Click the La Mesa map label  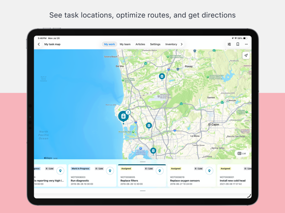tap(195, 136)
